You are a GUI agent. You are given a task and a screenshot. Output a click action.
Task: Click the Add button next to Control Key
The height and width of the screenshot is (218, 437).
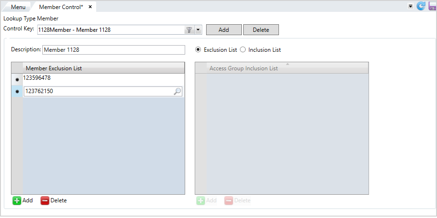(x=224, y=30)
